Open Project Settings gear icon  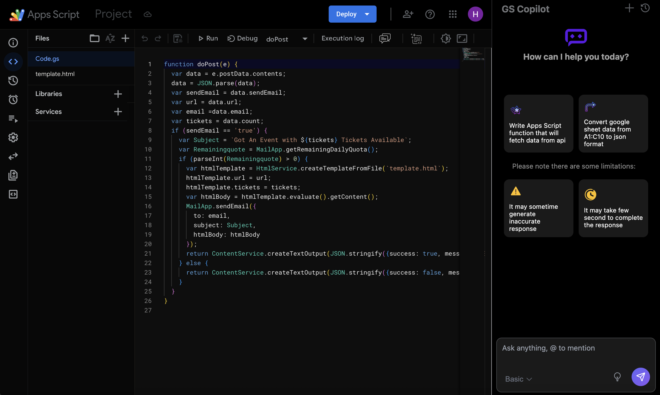13,137
